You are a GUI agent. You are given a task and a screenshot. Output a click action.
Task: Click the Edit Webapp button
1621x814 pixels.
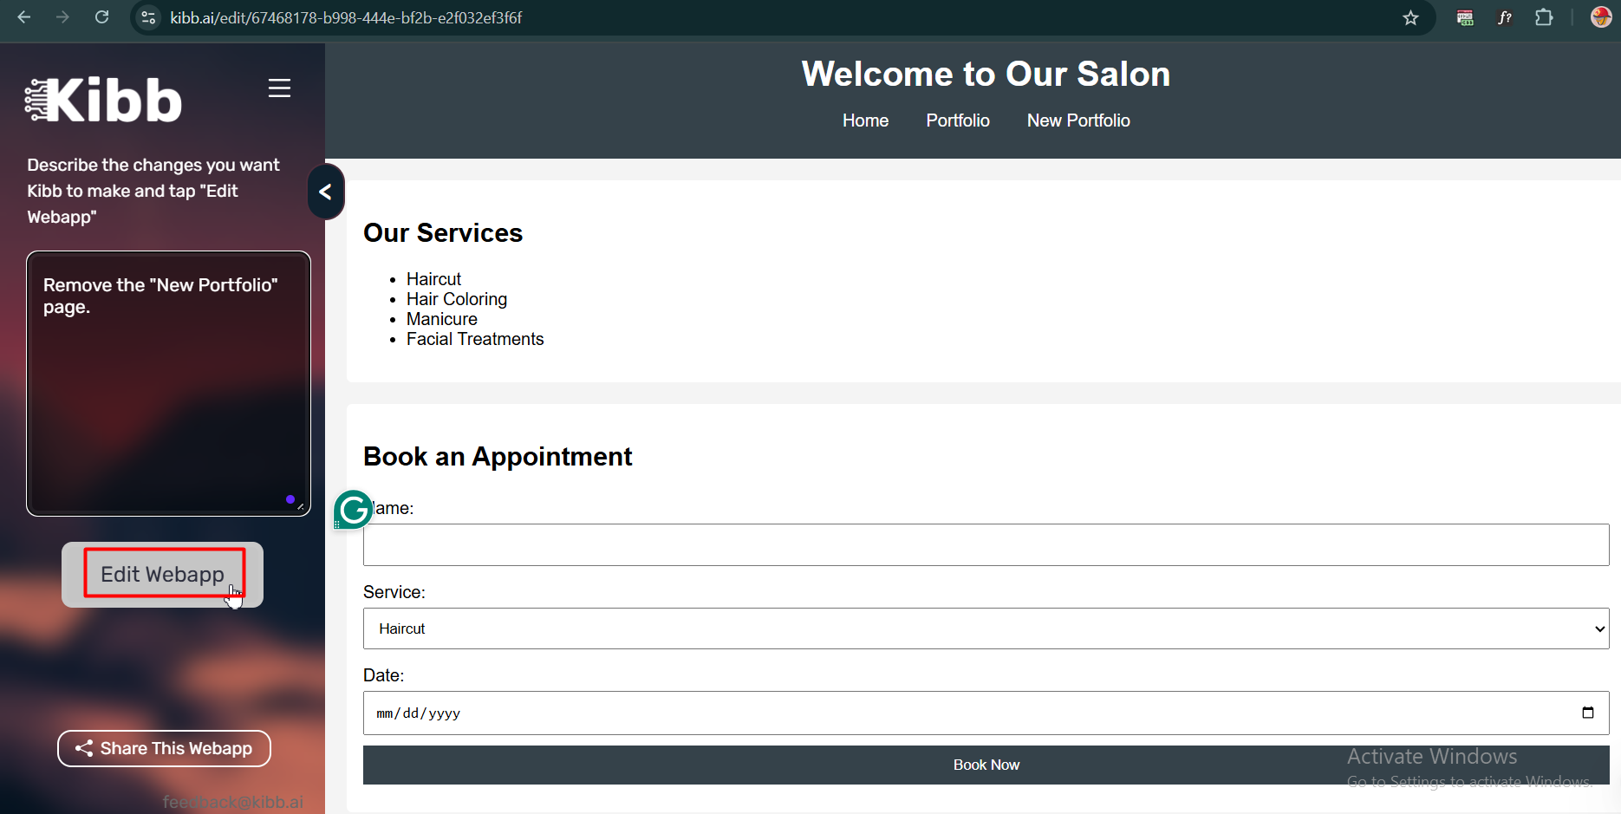pos(162,575)
